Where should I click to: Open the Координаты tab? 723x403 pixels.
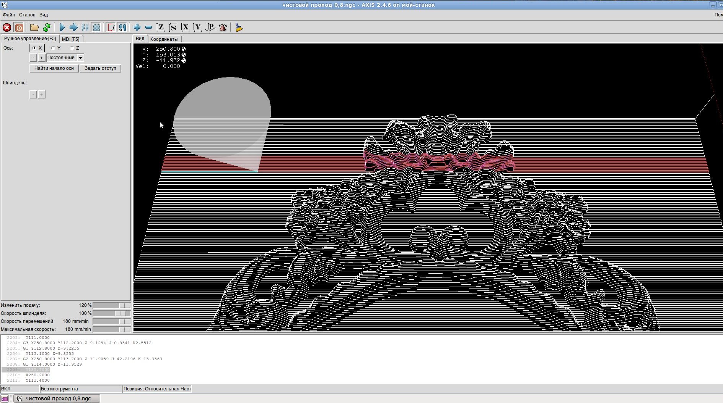point(164,39)
